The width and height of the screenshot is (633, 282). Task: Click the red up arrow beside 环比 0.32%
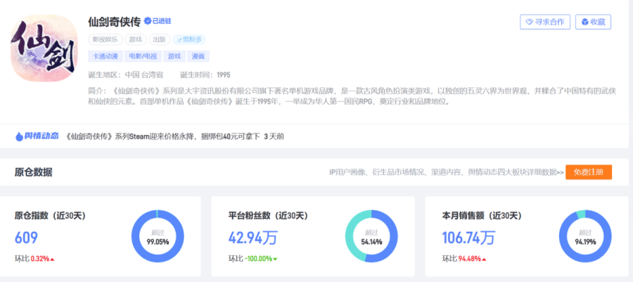tap(52, 259)
